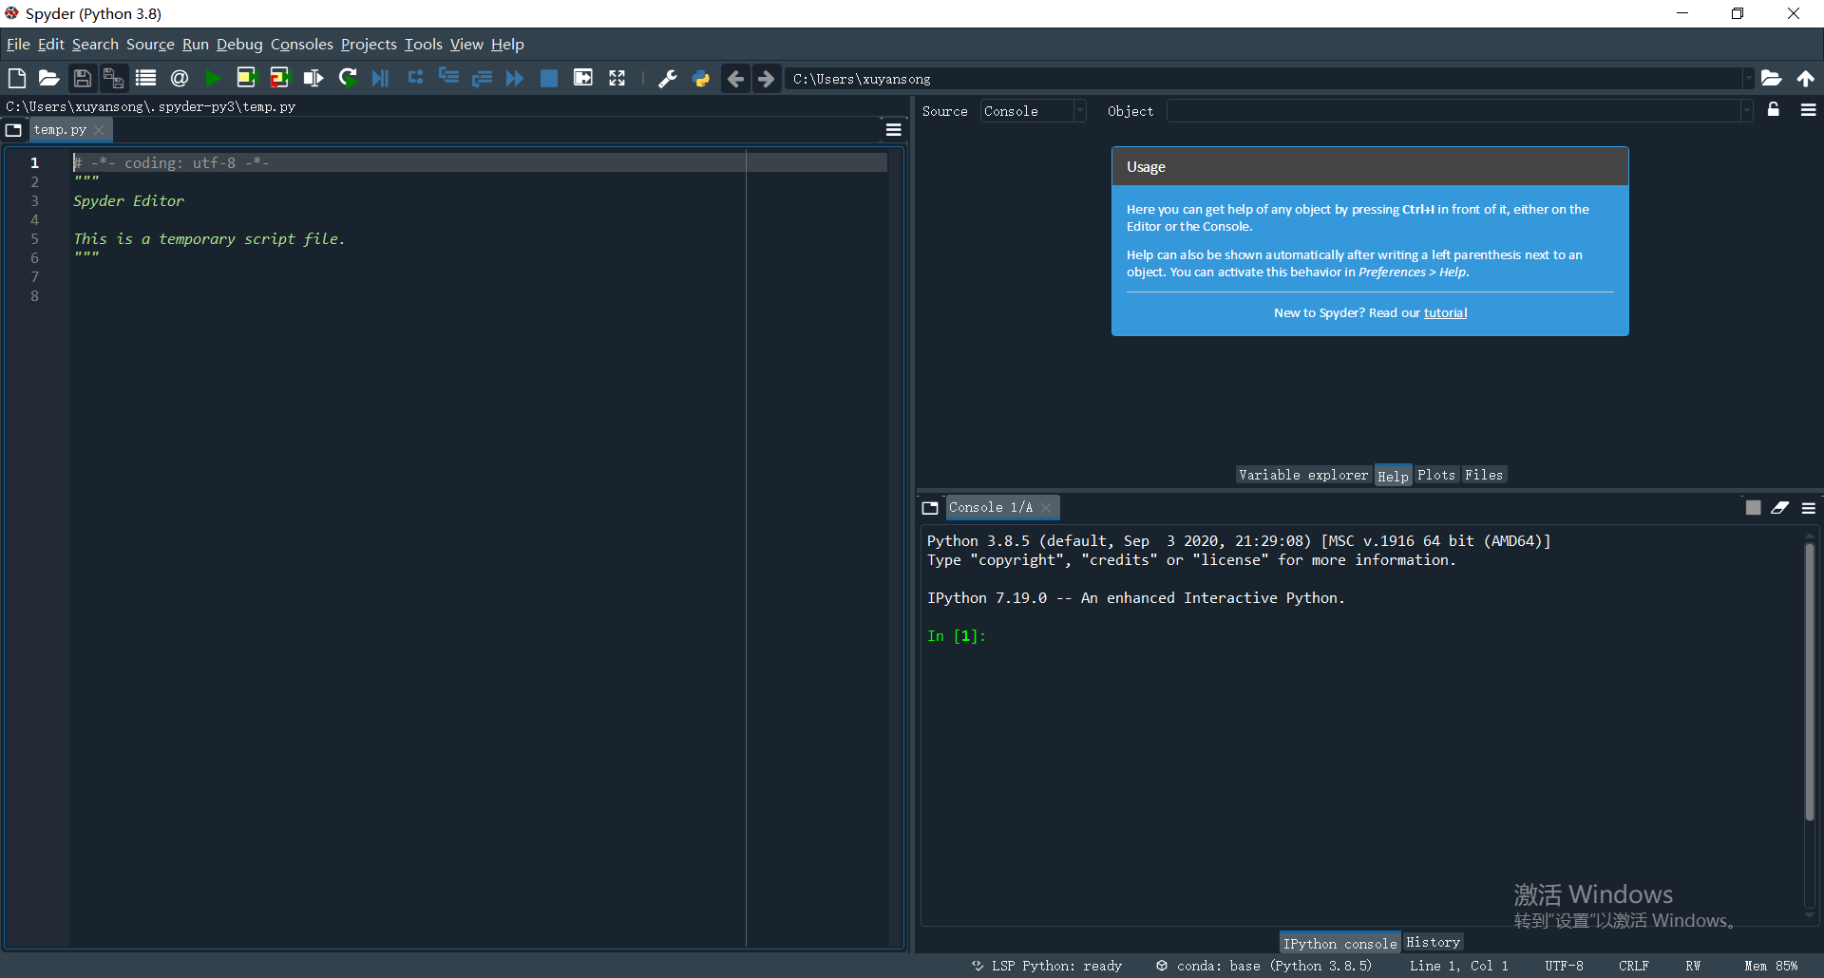Continue debug execution with fast-forward icon
This screenshot has width=1824, height=978.
point(515,78)
